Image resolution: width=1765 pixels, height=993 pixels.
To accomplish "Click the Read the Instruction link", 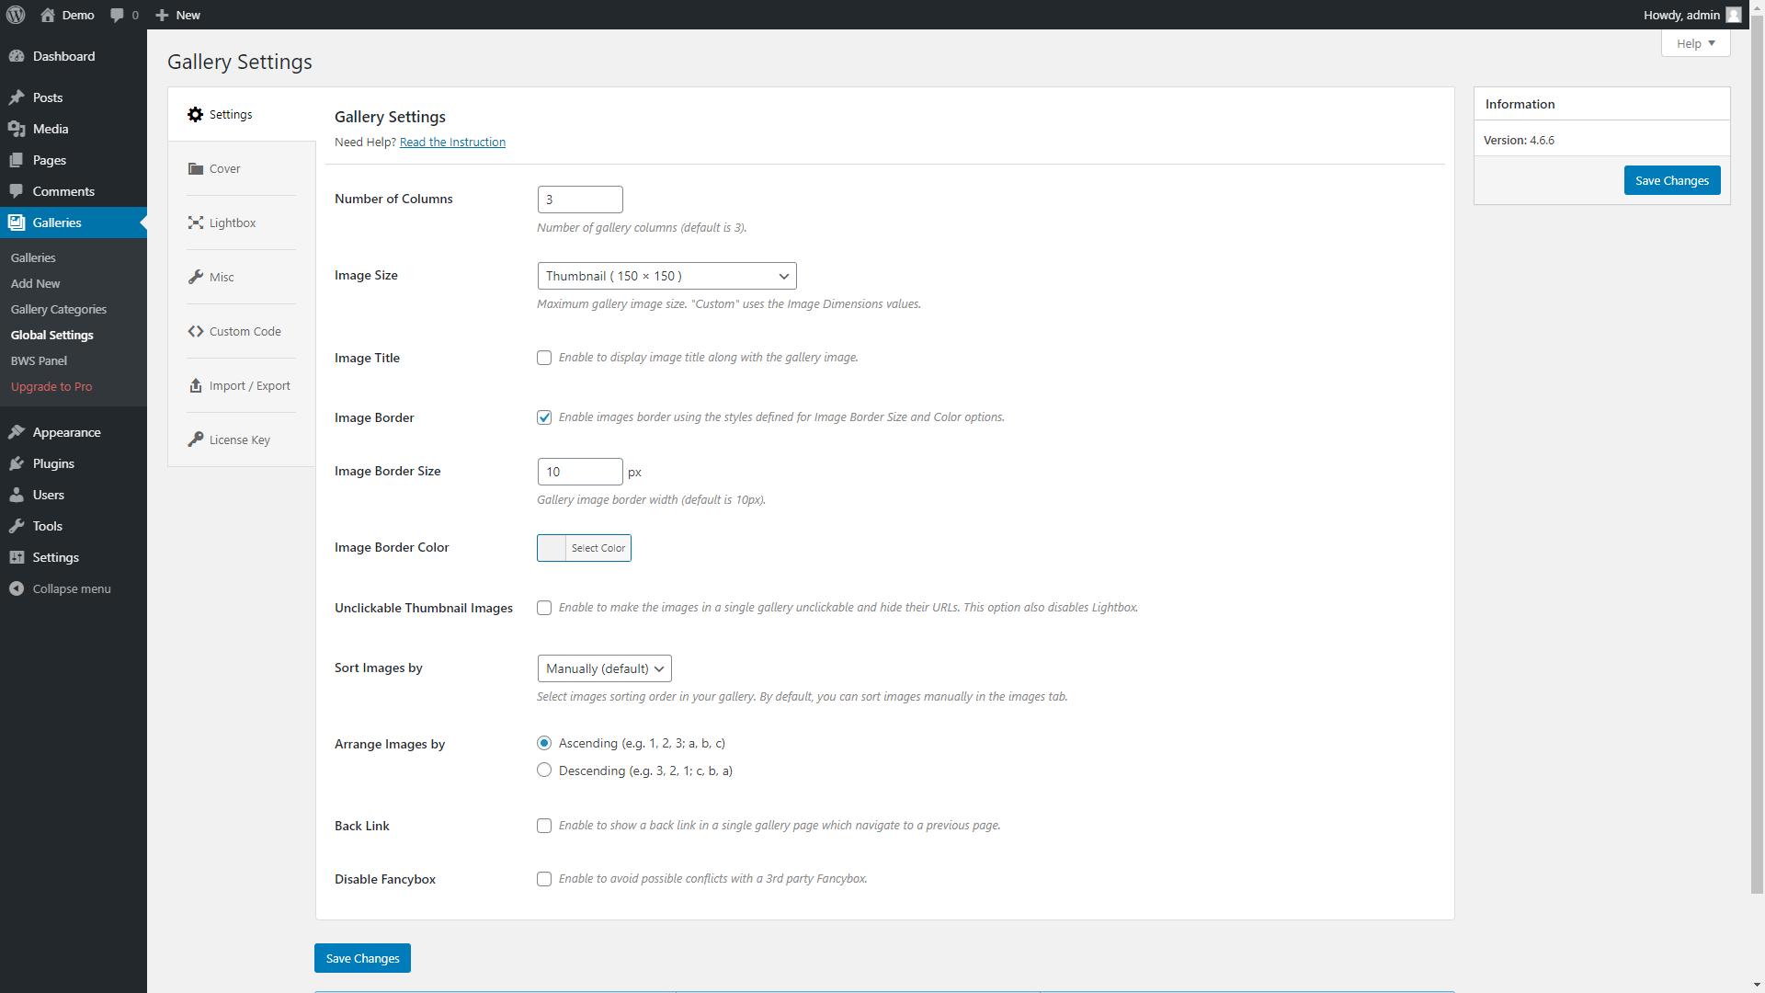I will pyautogui.click(x=451, y=142).
